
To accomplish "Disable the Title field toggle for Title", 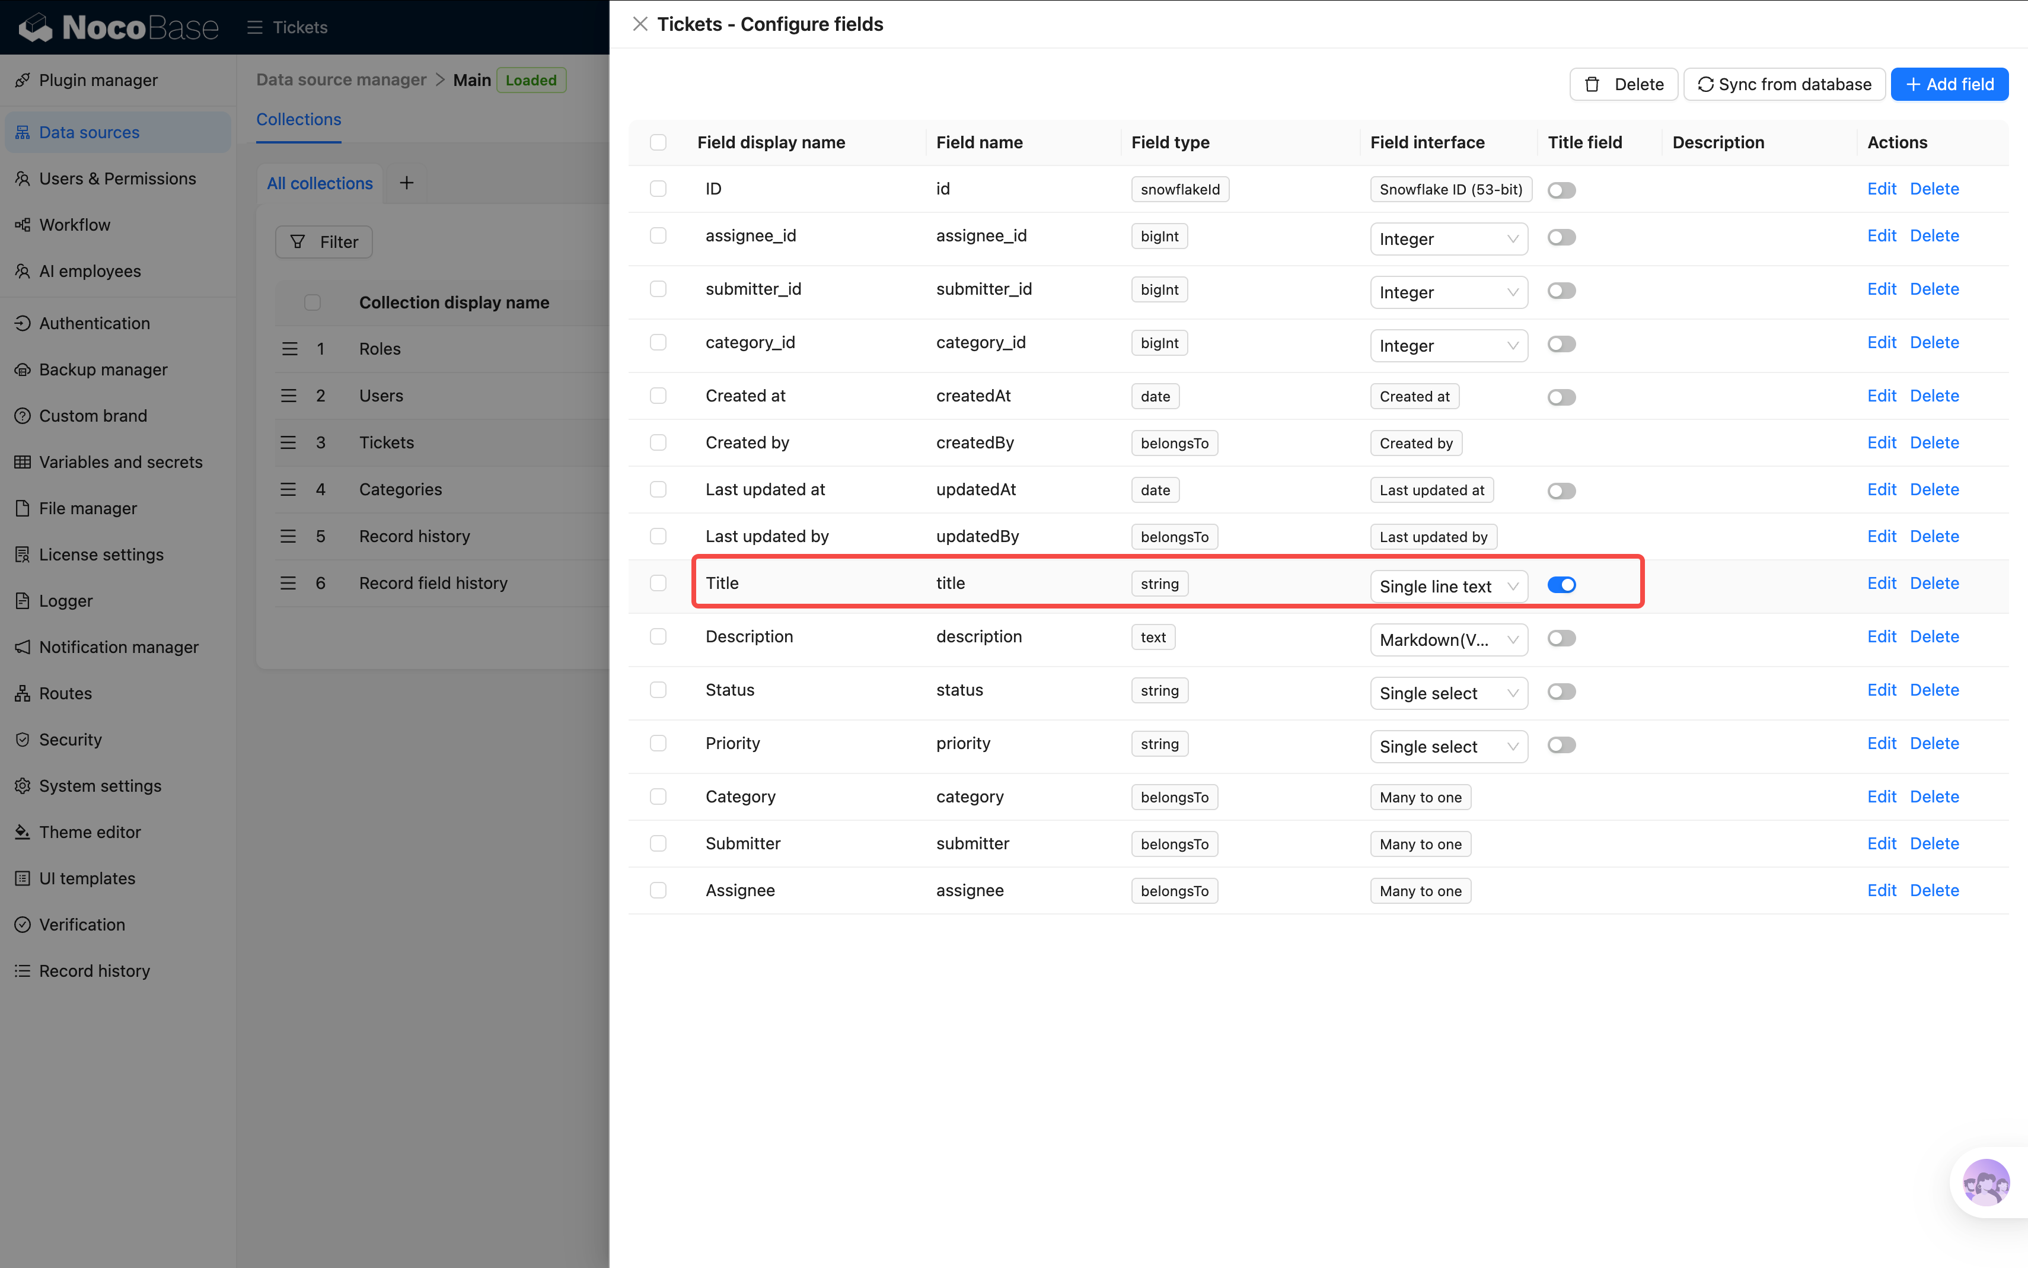I will (1561, 585).
